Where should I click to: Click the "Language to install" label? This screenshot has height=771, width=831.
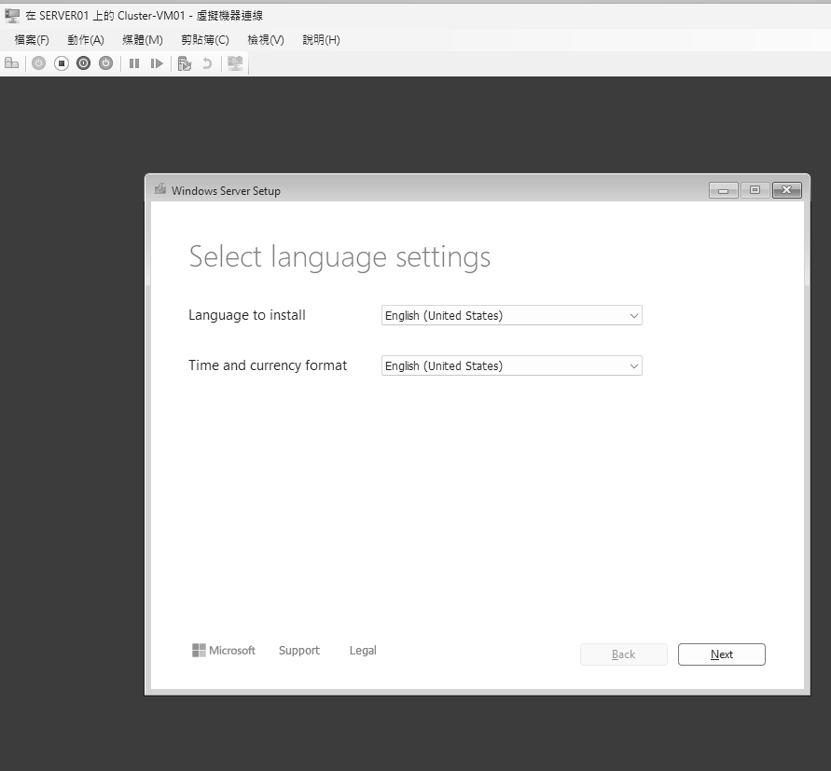click(x=247, y=315)
